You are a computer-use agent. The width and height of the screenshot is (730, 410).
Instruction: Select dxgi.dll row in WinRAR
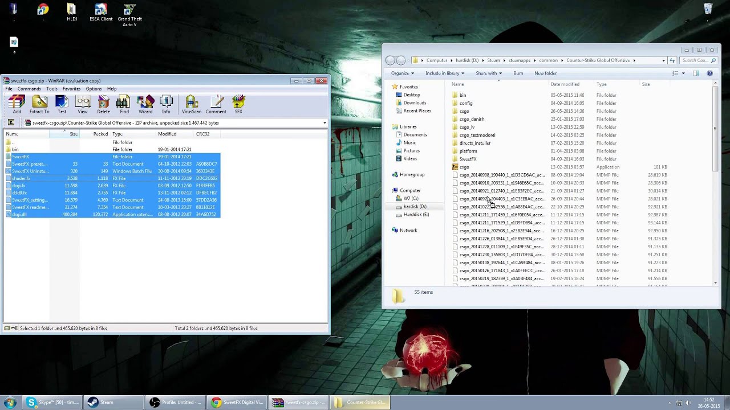112,215
